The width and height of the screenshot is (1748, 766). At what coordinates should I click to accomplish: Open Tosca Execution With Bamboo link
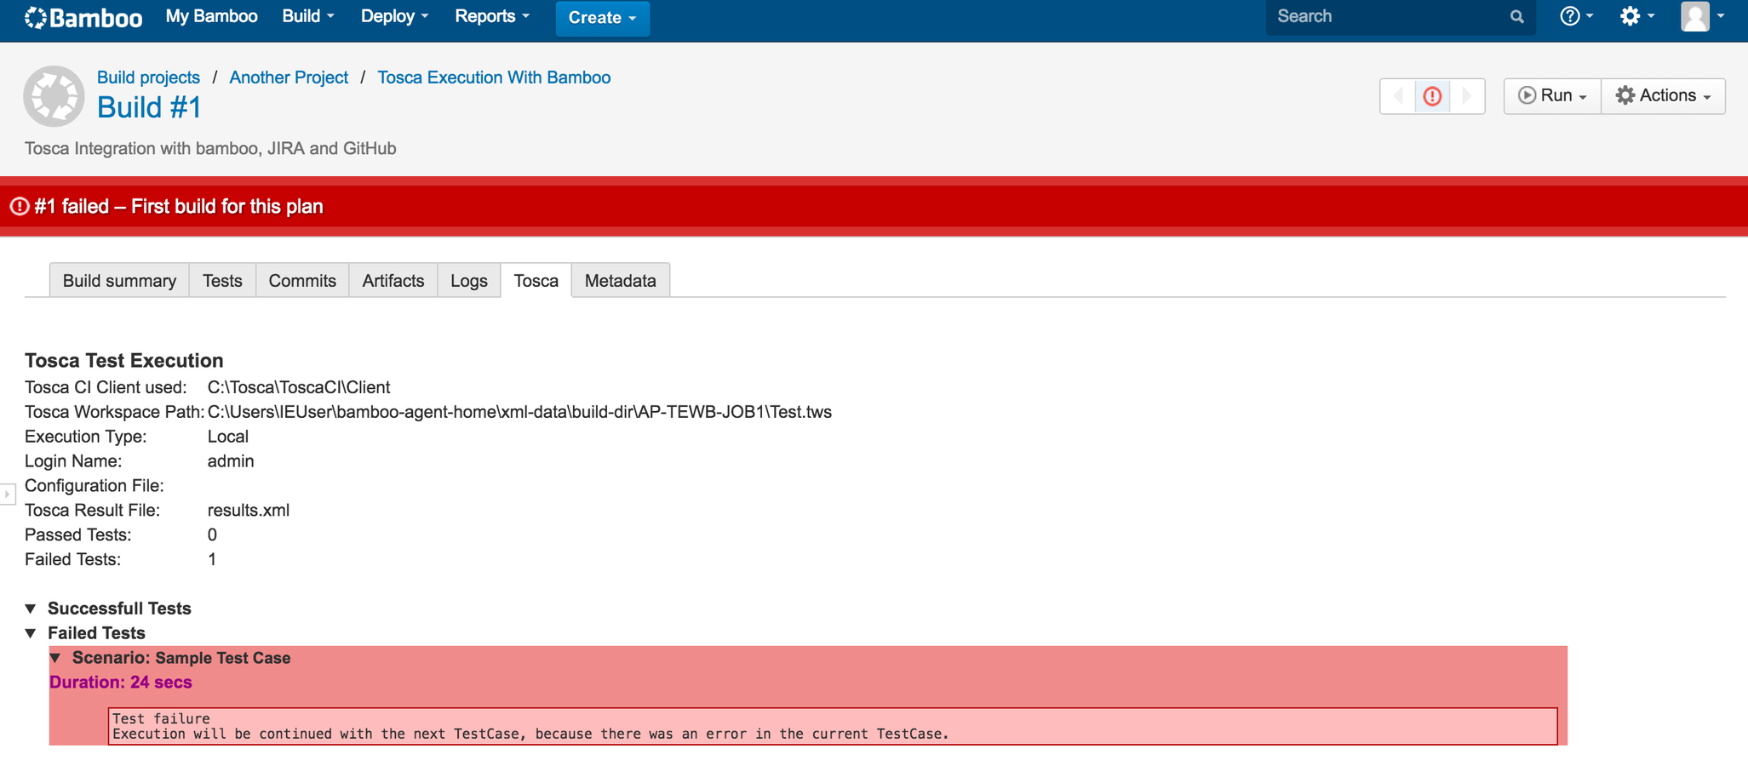point(494,77)
